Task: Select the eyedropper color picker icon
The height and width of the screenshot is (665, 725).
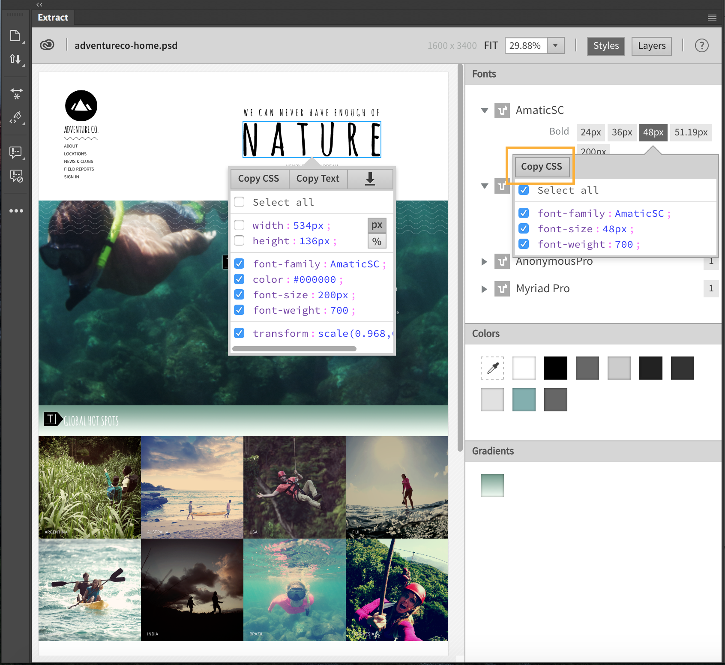Action: click(x=492, y=368)
